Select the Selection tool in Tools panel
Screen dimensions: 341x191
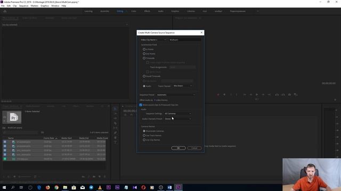pos(115,109)
